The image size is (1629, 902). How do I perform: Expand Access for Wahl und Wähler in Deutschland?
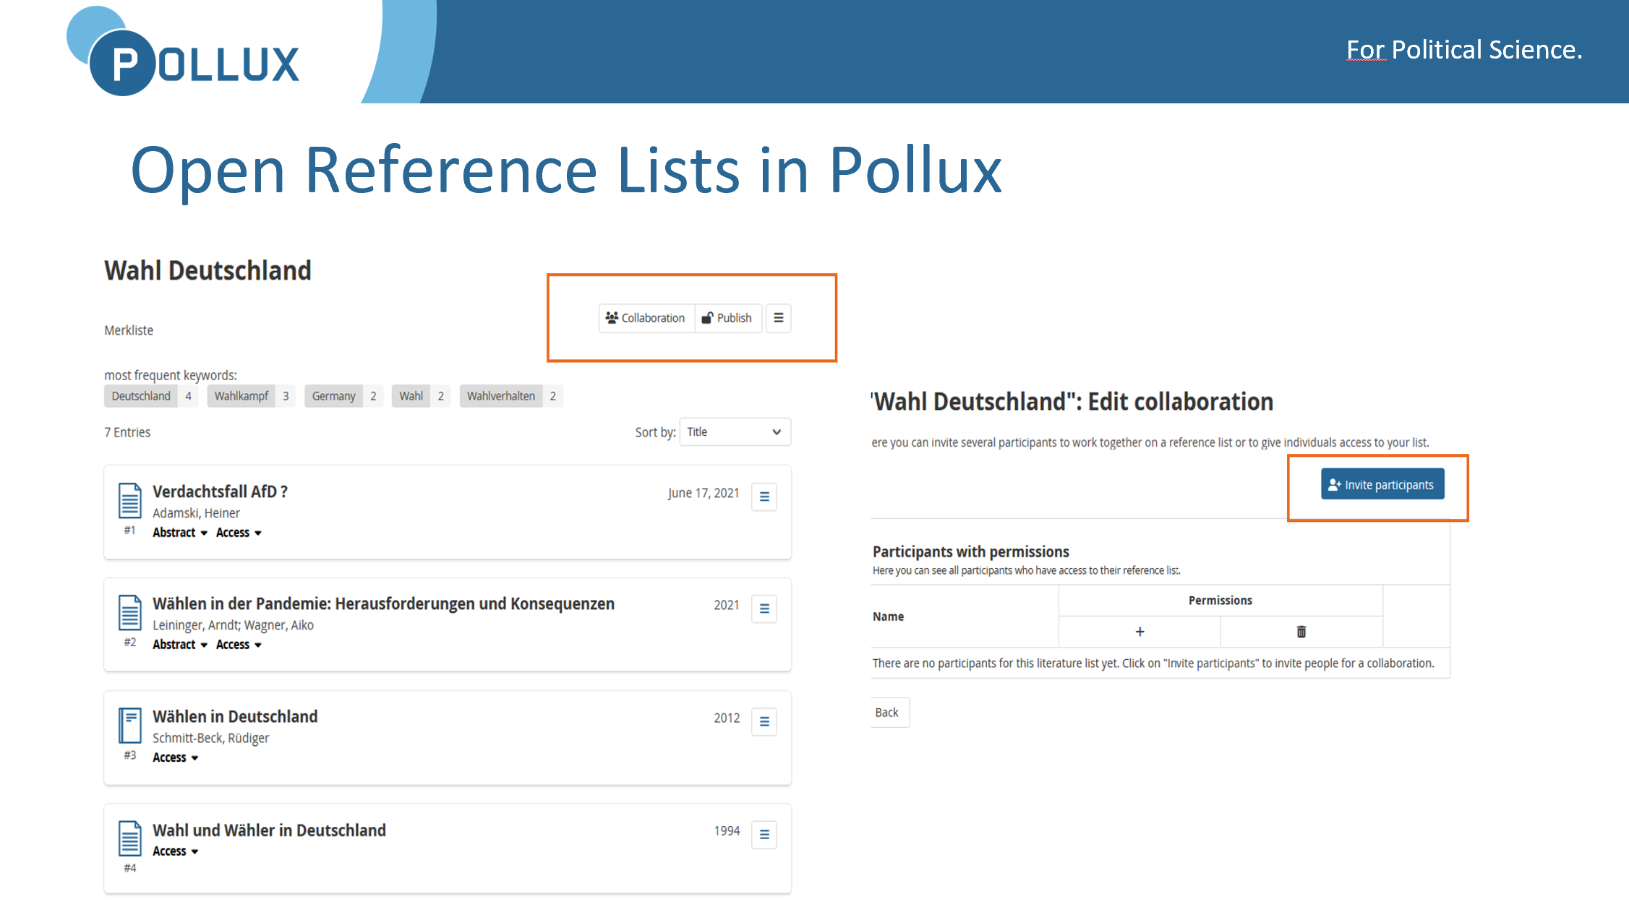[175, 851]
